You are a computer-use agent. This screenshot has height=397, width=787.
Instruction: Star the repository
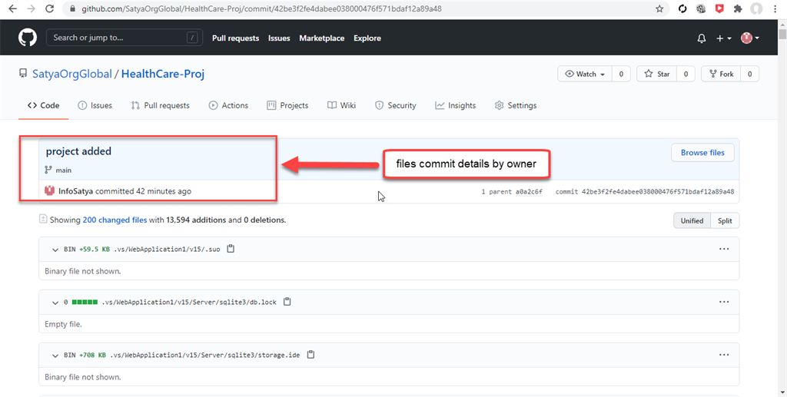656,74
